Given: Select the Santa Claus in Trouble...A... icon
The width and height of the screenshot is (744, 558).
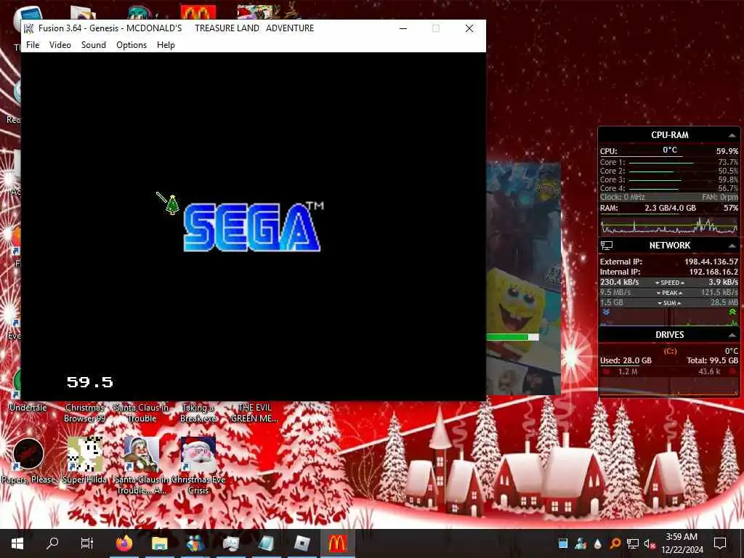Looking at the screenshot, I should pos(141,466).
